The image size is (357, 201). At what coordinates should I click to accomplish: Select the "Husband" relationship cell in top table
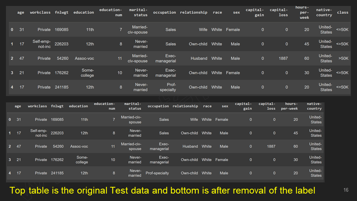tap(199, 58)
